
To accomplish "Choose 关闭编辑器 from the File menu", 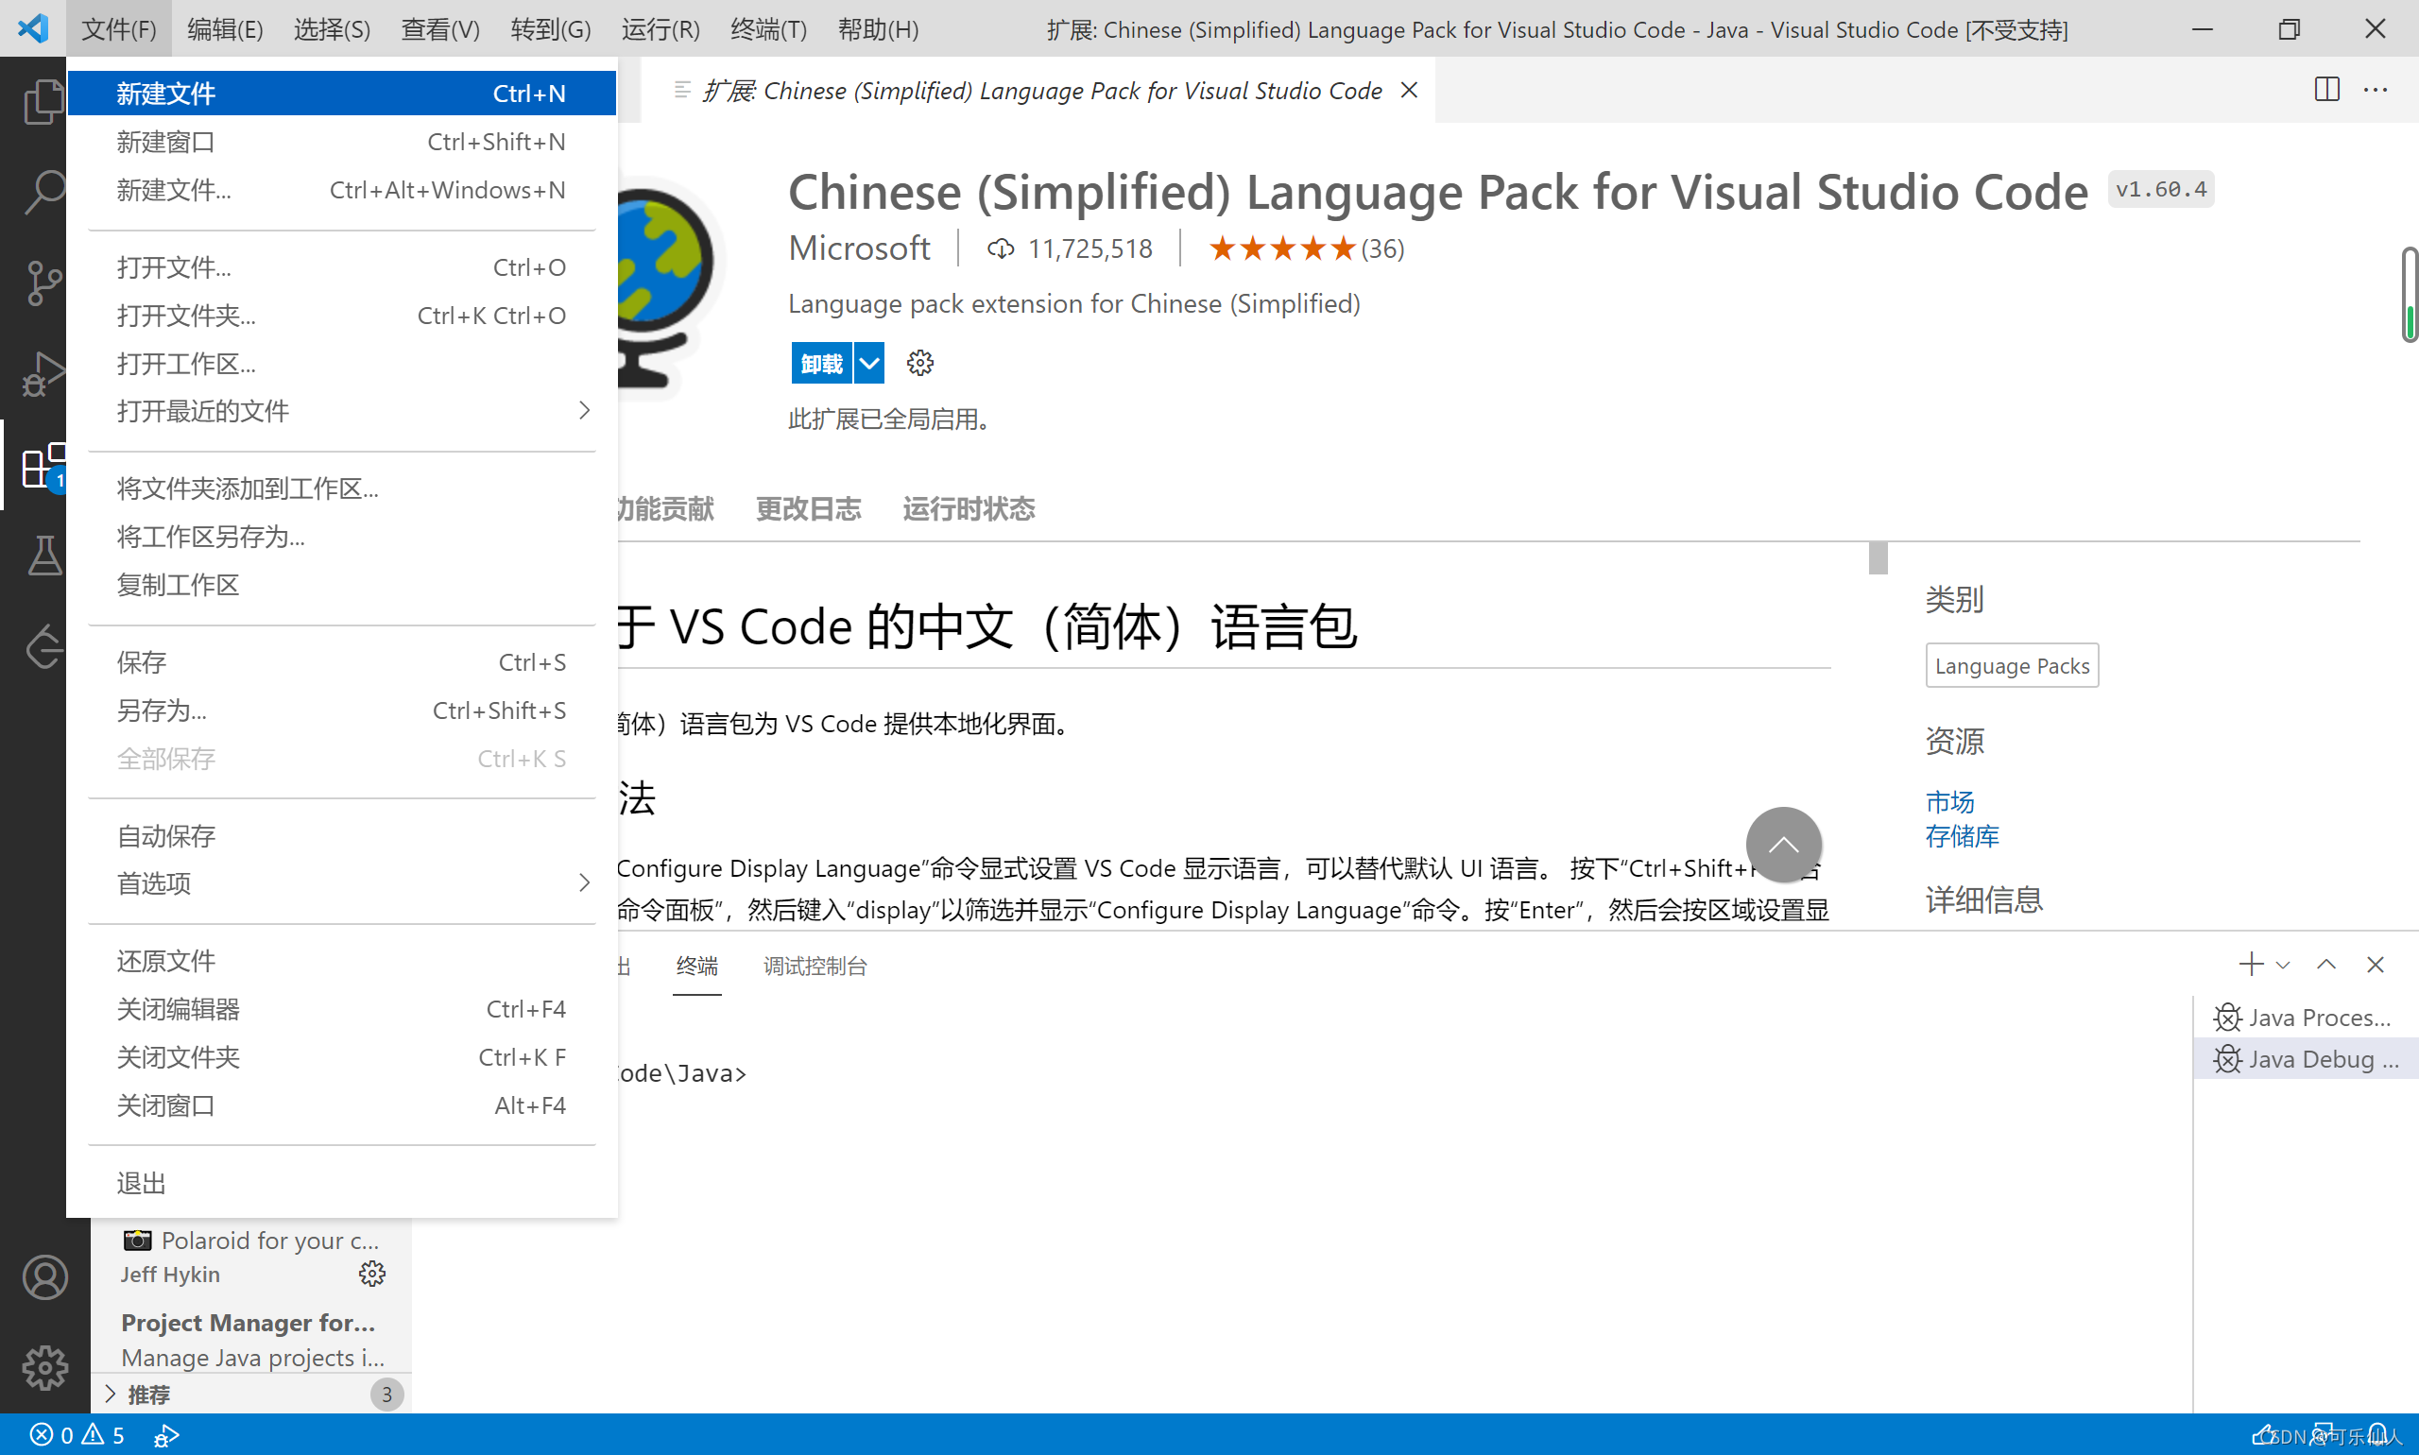I will coord(342,1009).
